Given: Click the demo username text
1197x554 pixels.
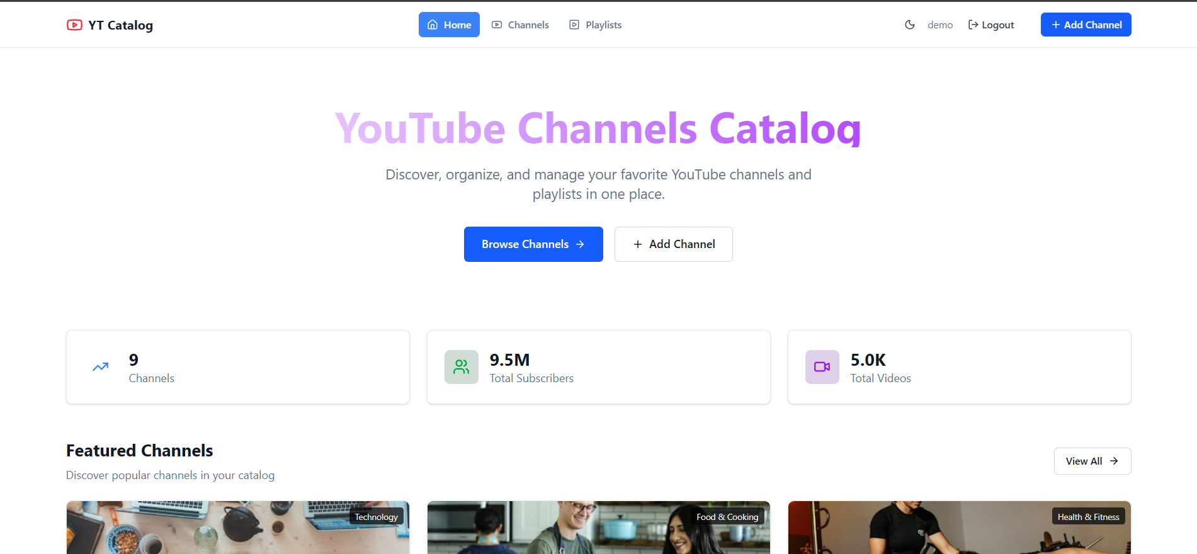Looking at the screenshot, I should point(939,25).
